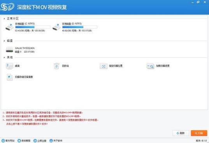Click the 版本 8.1.0 version text
209x143 pixels.
(x=201, y=141)
